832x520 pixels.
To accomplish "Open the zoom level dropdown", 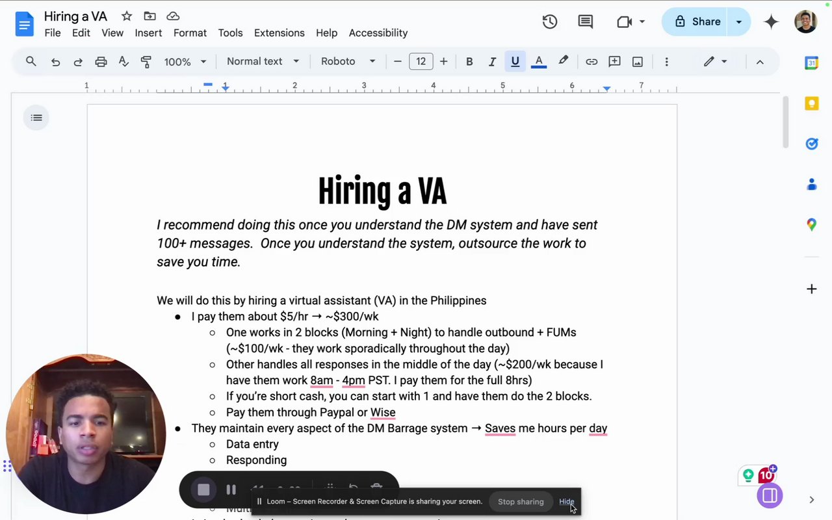I will click(x=185, y=62).
